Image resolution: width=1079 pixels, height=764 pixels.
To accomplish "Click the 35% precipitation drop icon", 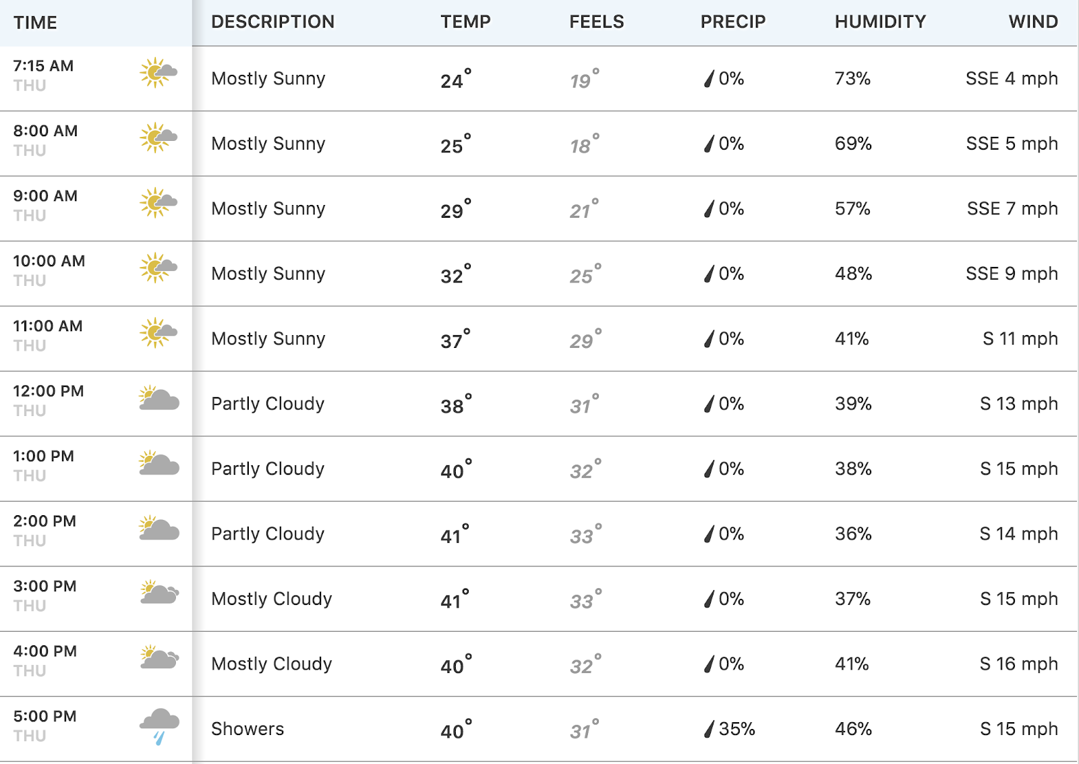I will [x=709, y=729].
